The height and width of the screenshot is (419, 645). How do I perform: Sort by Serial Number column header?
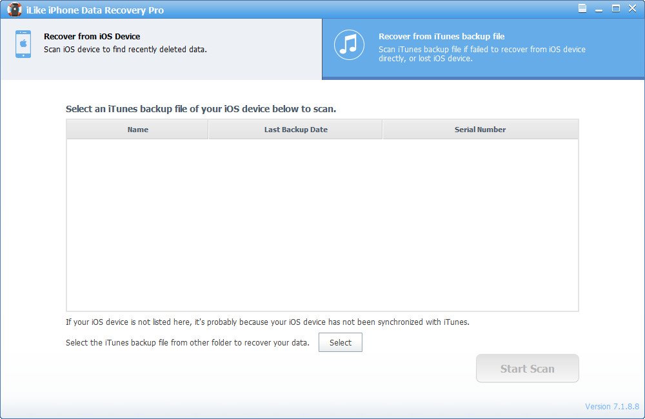pyautogui.click(x=480, y=130)
